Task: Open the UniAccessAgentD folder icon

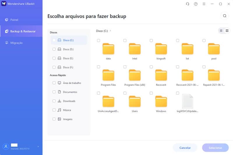Action: [x=108, y=101]
